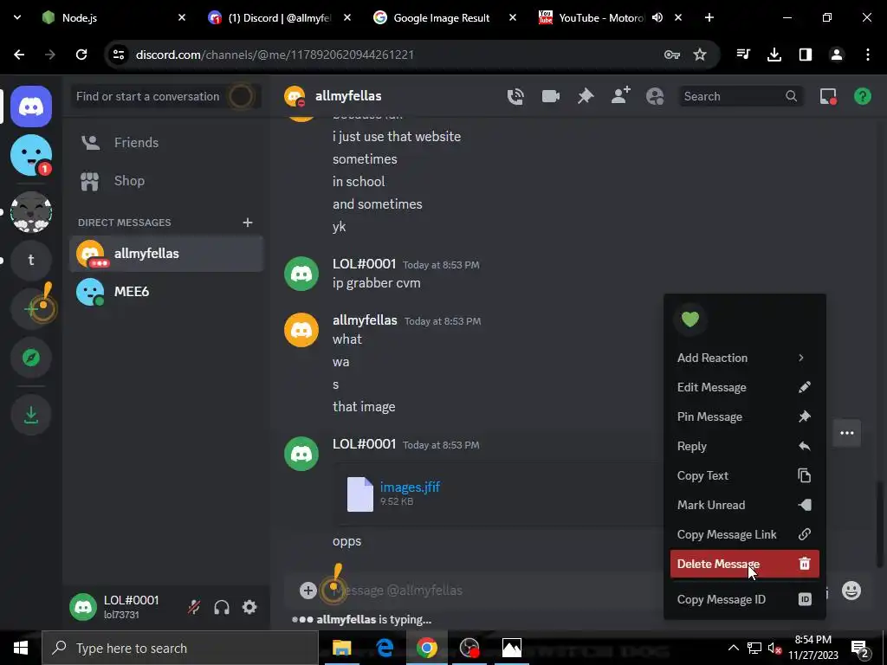This screenshot has width=887, height=665.
Task: Select Copy Message ID
Action: click(x=744, y=599)
